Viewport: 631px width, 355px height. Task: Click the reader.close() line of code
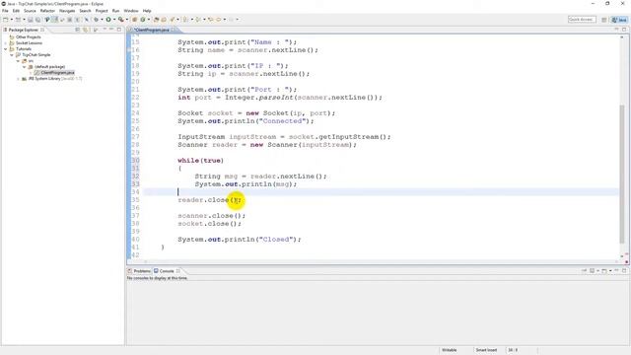[x=209, y=200]
